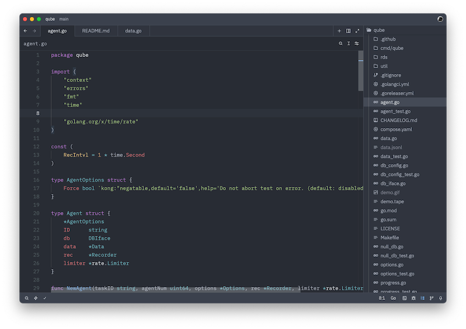Select agent.go in the project panel
The image size is (466, 329).
coord(405,102)
